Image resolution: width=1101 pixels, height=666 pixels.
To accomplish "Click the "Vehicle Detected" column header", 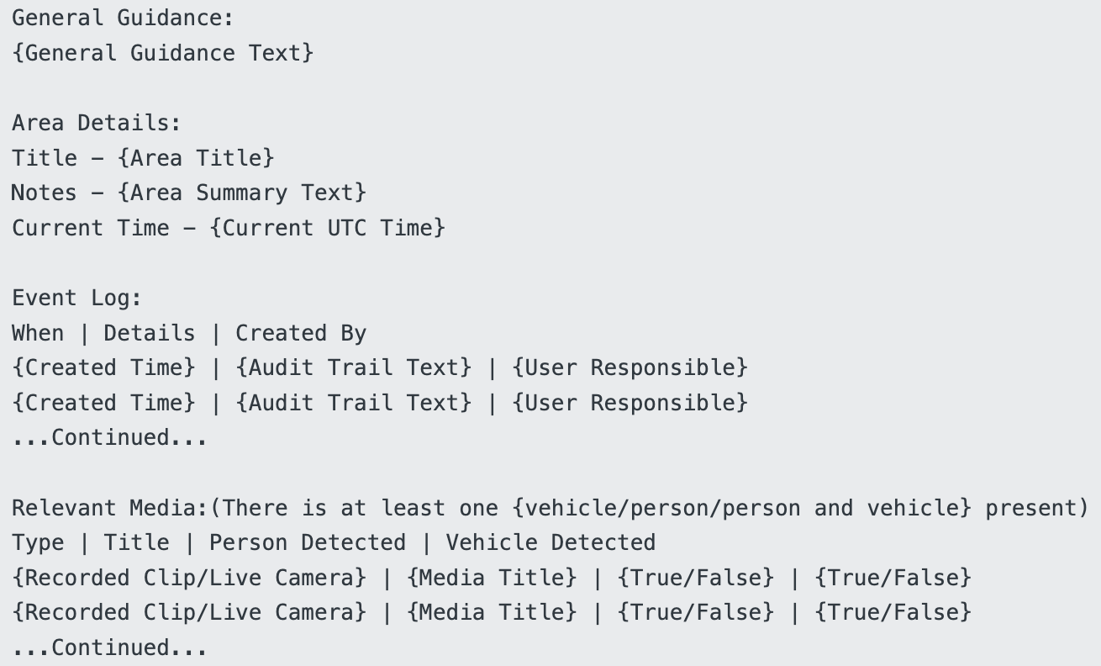I will coord(550,543).
